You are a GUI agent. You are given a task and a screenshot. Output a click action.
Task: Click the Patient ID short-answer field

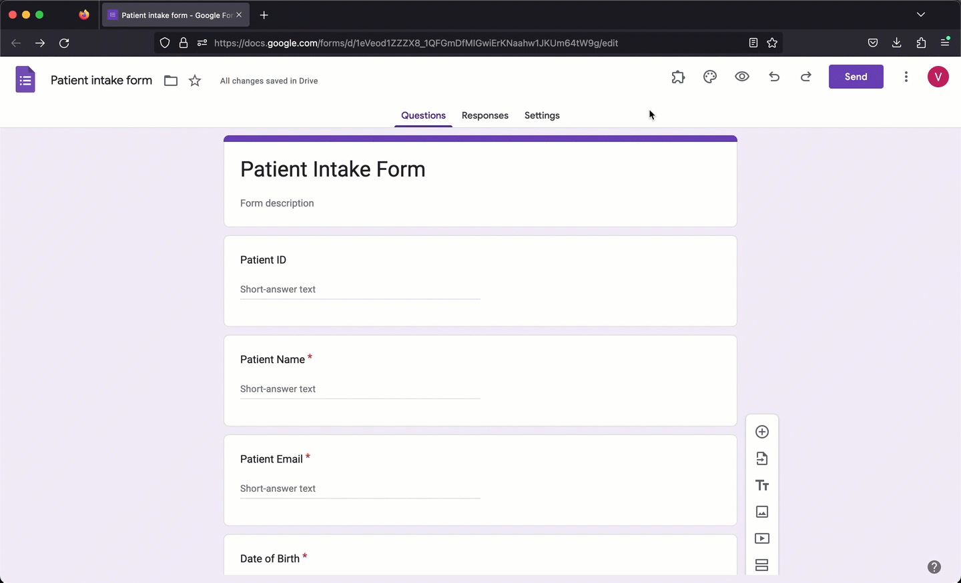(x=360, y=289)
